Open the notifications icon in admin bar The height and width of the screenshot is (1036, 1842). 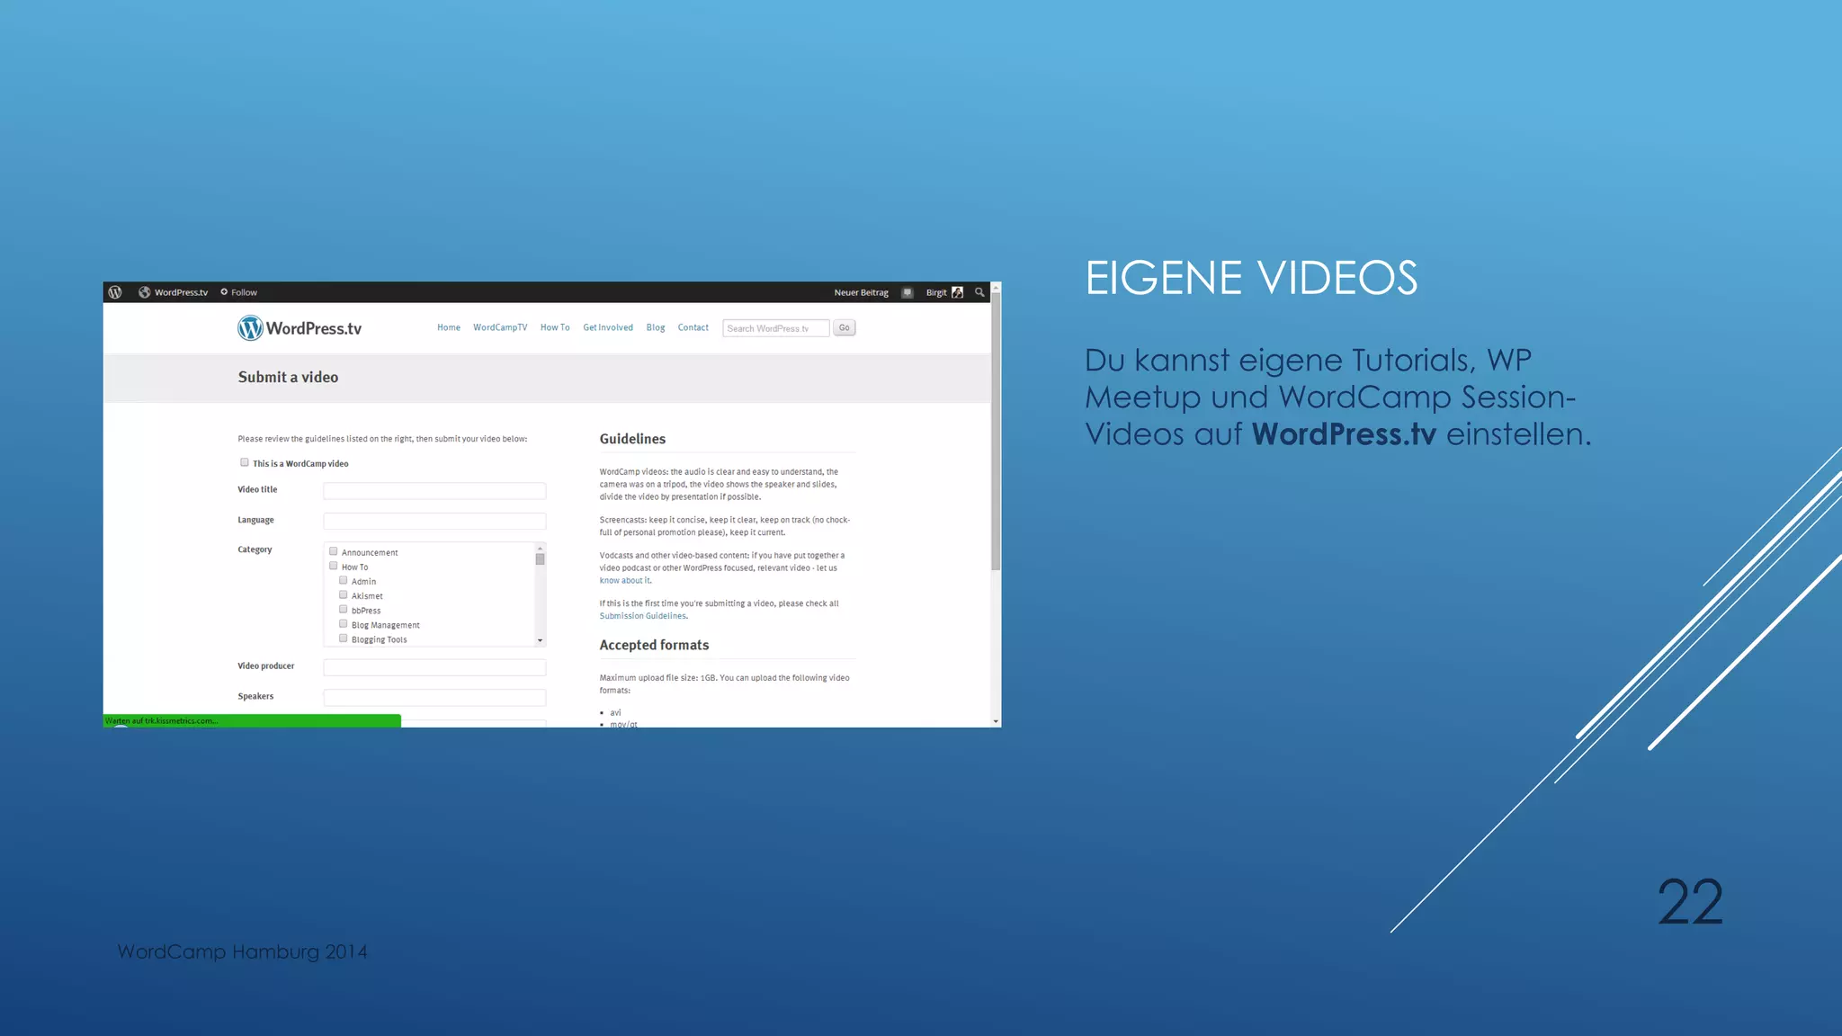click(908, 292)
